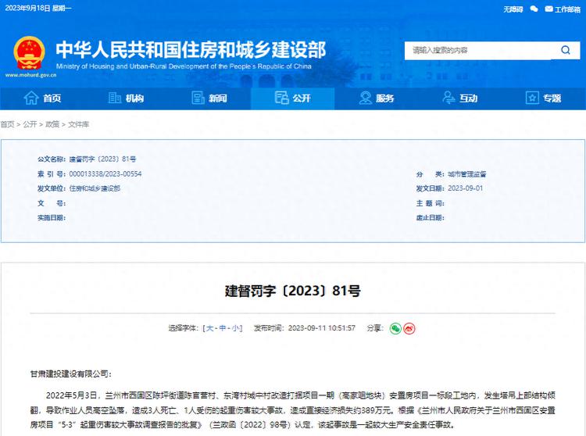Click the national emblem logo
The image size is (586, 436).
[29, 53]
